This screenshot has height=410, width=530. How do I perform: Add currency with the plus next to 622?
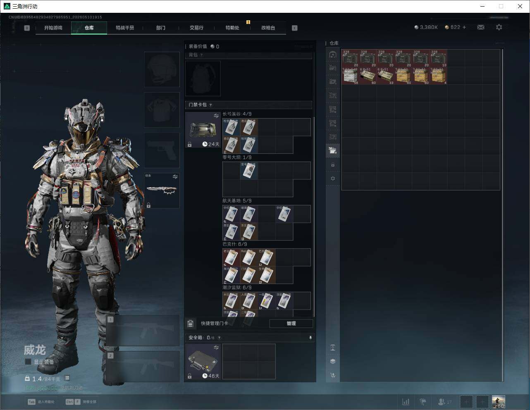(464, 27)
